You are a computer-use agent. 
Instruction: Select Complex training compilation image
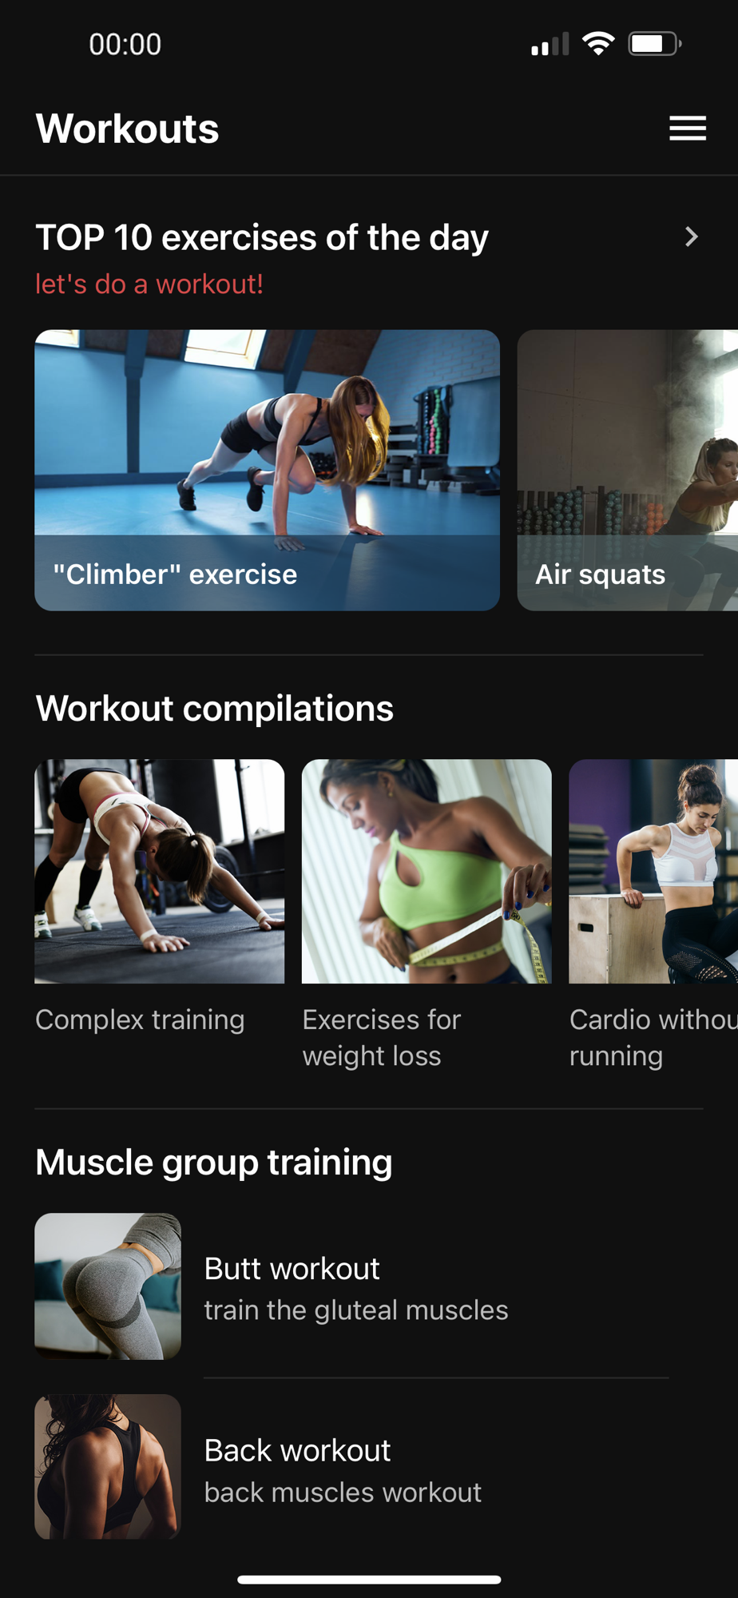(x=160, y=871)
